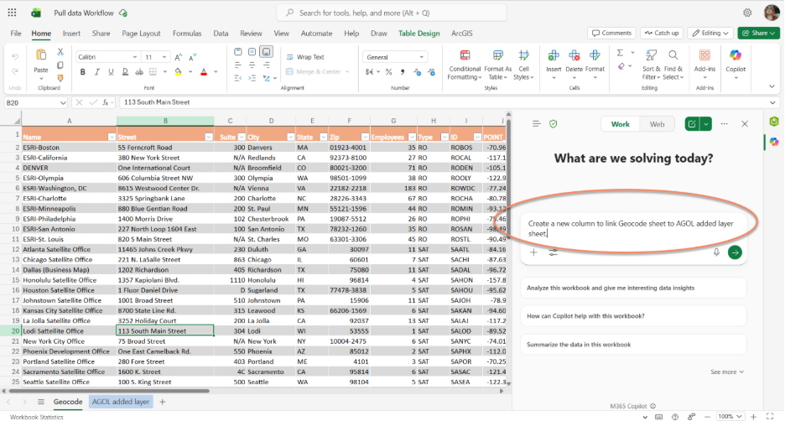Viewport: 785px width, 421px height.
Task: Open the all sheets list icon
Action: click(41, 402)
